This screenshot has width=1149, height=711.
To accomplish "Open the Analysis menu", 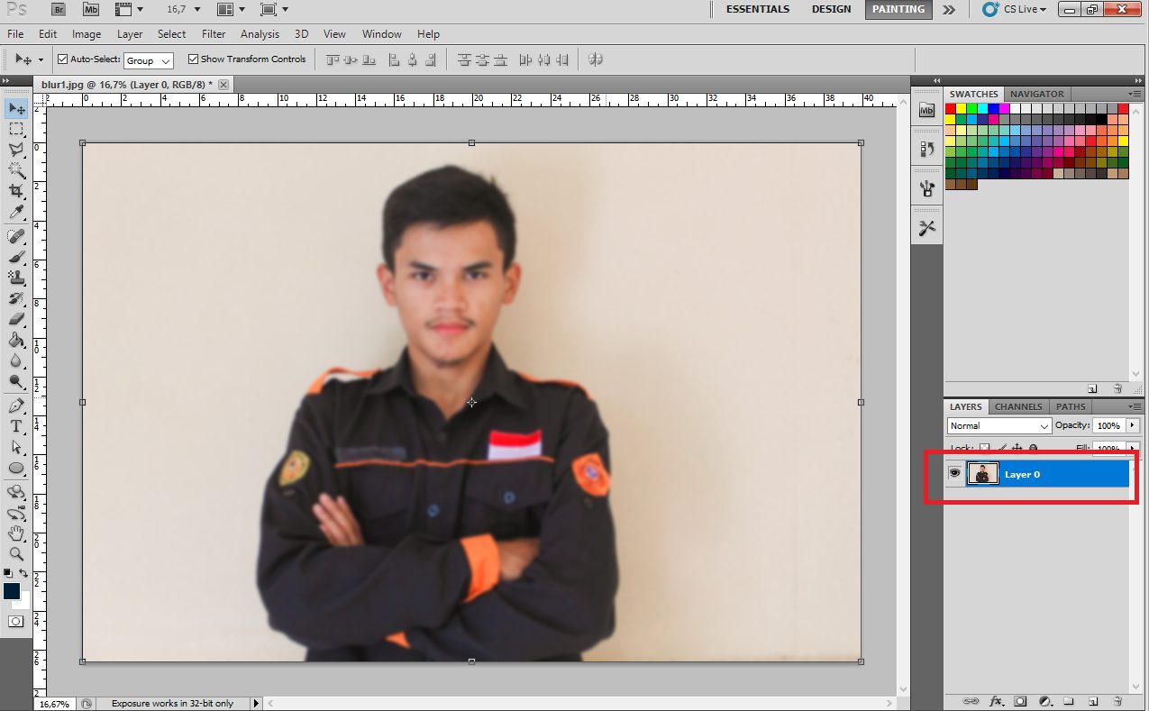I will click(260, 34).
